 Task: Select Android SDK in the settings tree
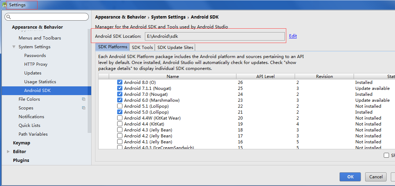[46, 91]
